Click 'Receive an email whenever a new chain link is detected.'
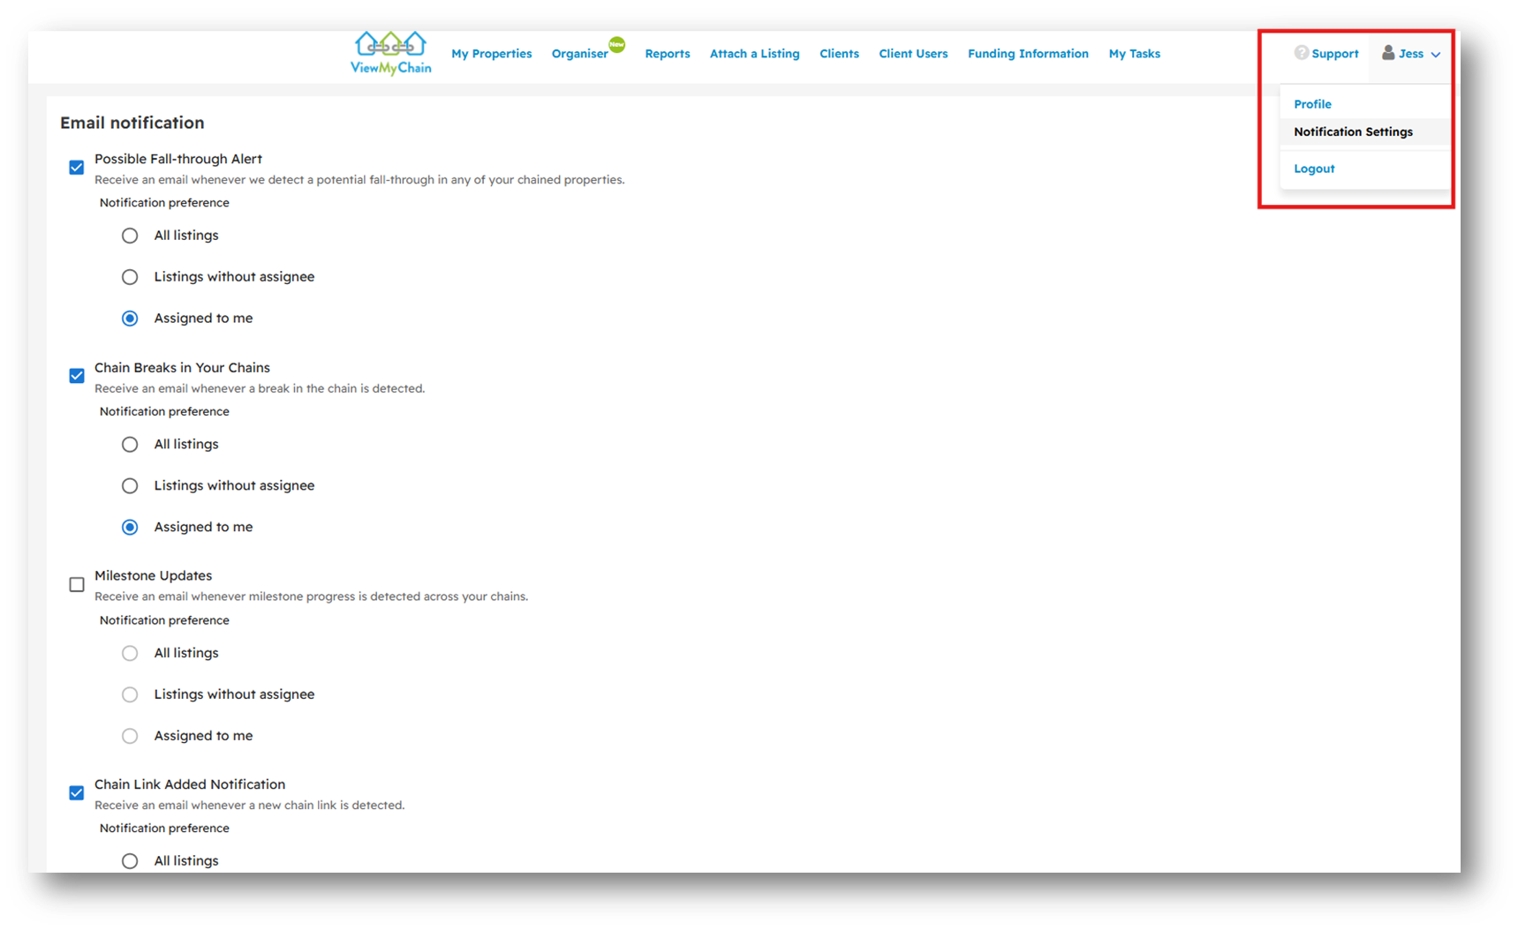This screenshot has height=930, width=1518. click(249, 805)
